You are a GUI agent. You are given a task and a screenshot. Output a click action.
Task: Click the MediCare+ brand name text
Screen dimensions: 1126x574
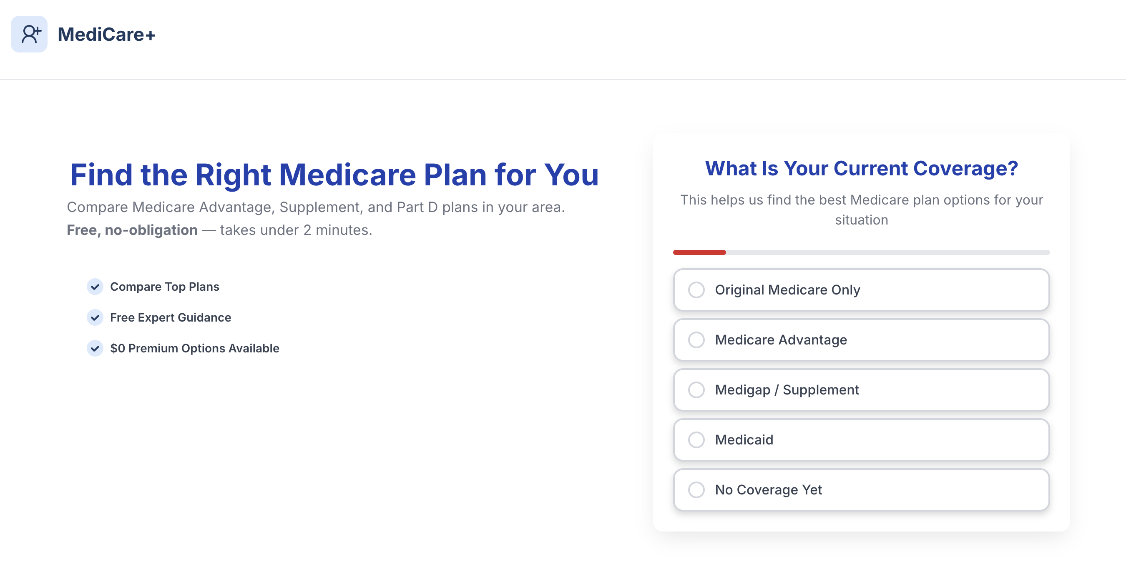(x=106, y=35)
